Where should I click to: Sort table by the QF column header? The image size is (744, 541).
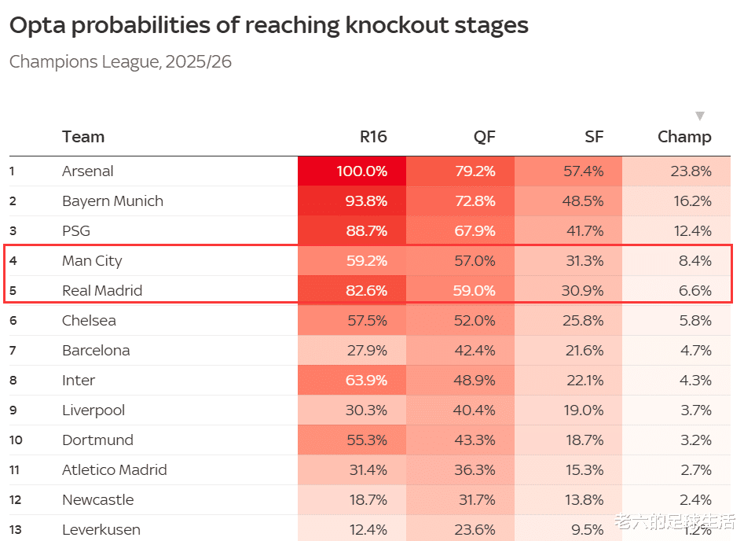(x=484, y=137)
